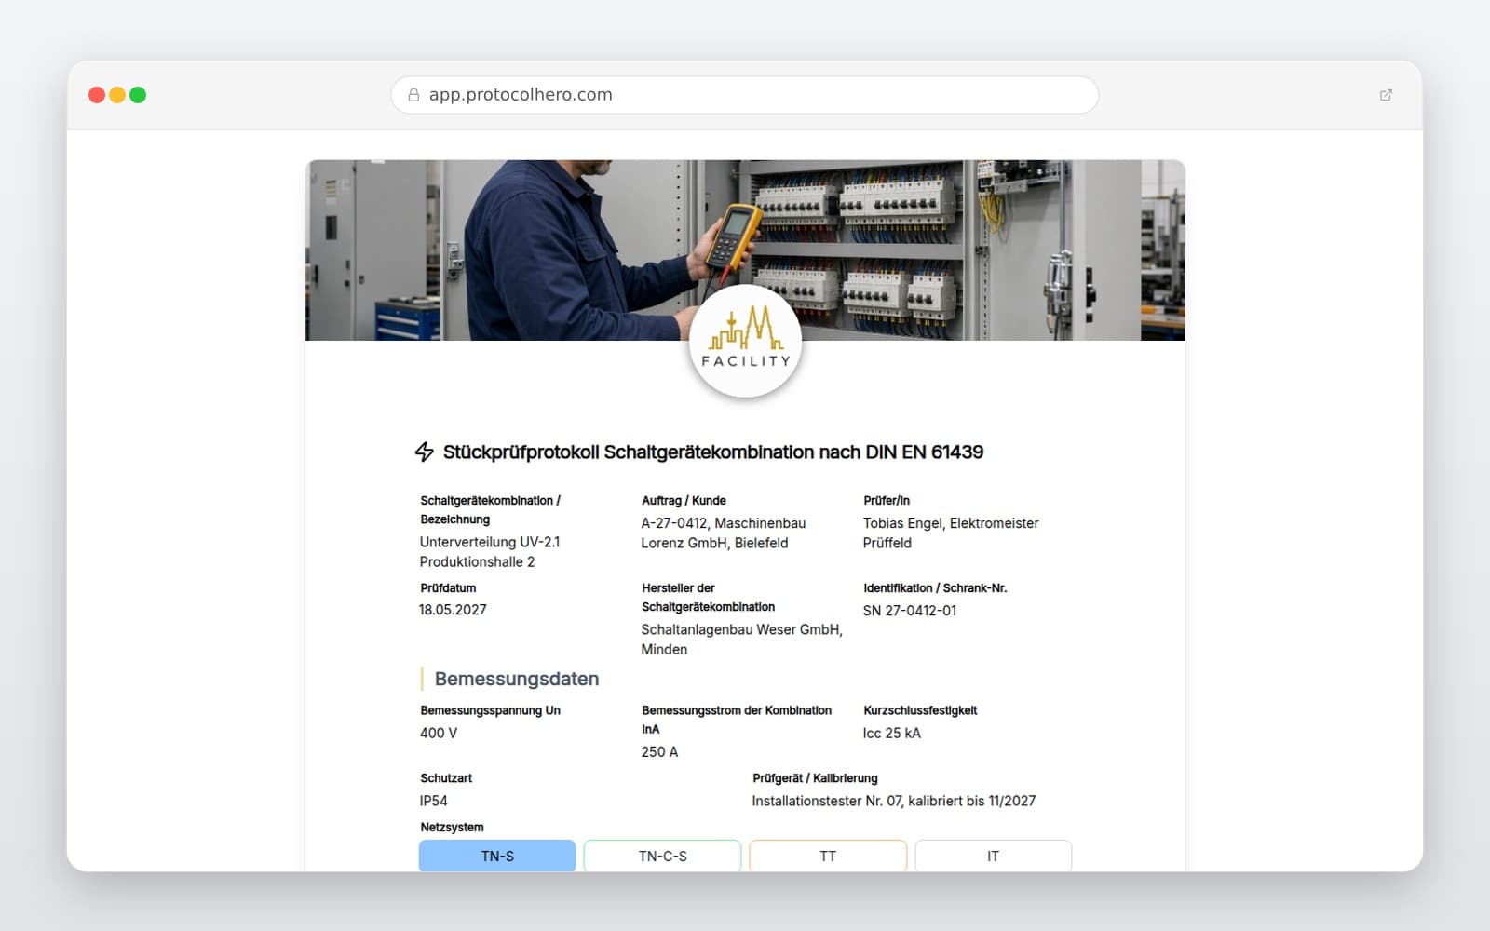This screenshot has height=931, width=1490.
Task: Click the yellow minimize window button
Action: coord(117,95)
